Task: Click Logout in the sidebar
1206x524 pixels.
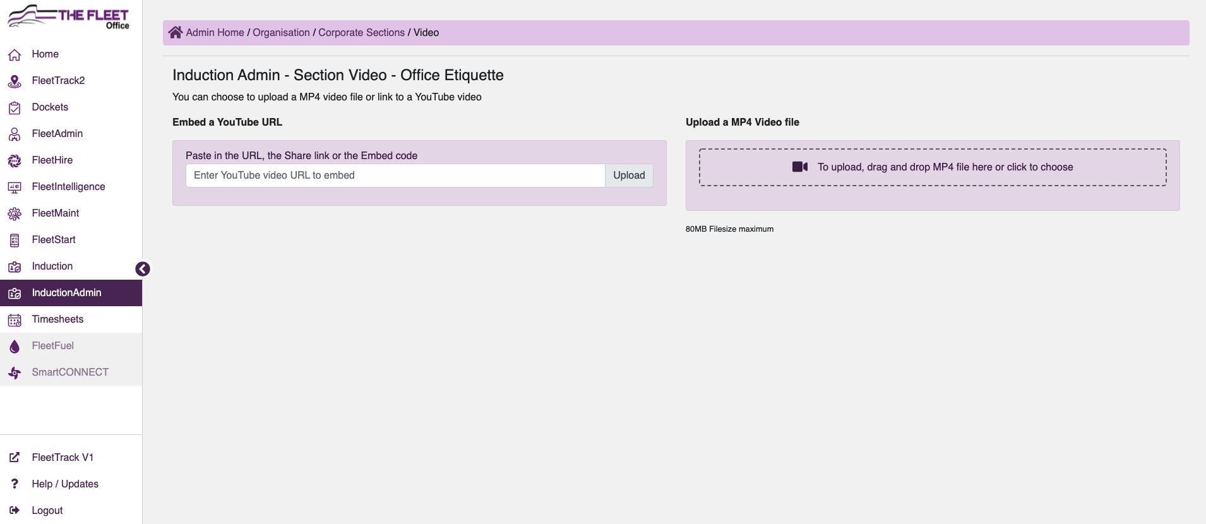Action: click(x=71, y=510)
